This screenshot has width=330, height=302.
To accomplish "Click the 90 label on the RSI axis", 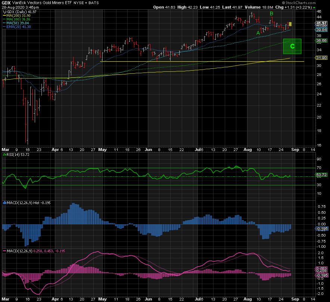I will (x=319, y=159).
